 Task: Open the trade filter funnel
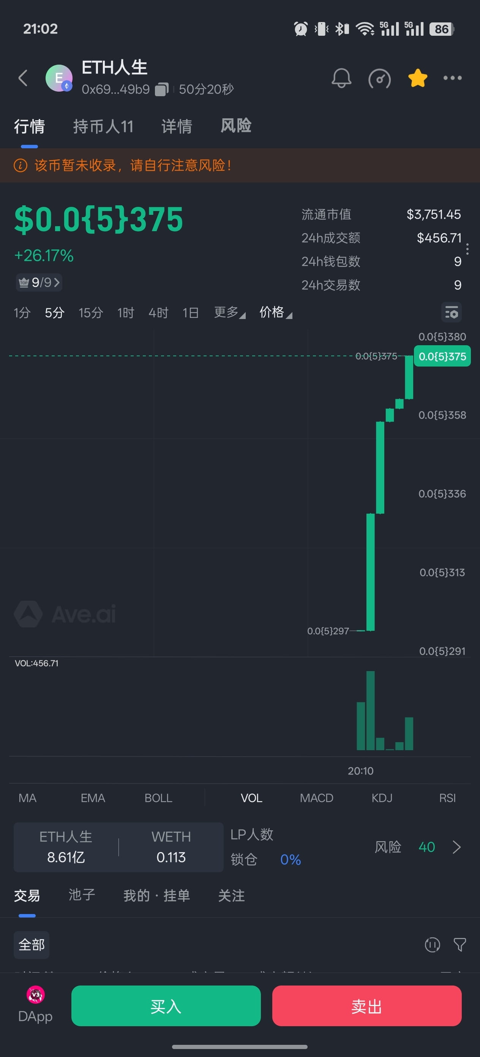coord(459,944)
